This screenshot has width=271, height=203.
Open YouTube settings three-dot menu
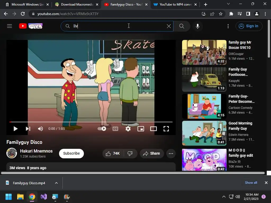coord(228,26)
